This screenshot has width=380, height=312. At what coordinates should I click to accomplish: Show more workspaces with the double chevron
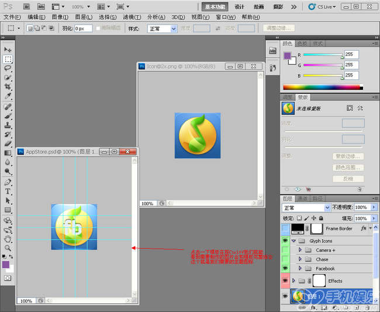coord(293,7)
